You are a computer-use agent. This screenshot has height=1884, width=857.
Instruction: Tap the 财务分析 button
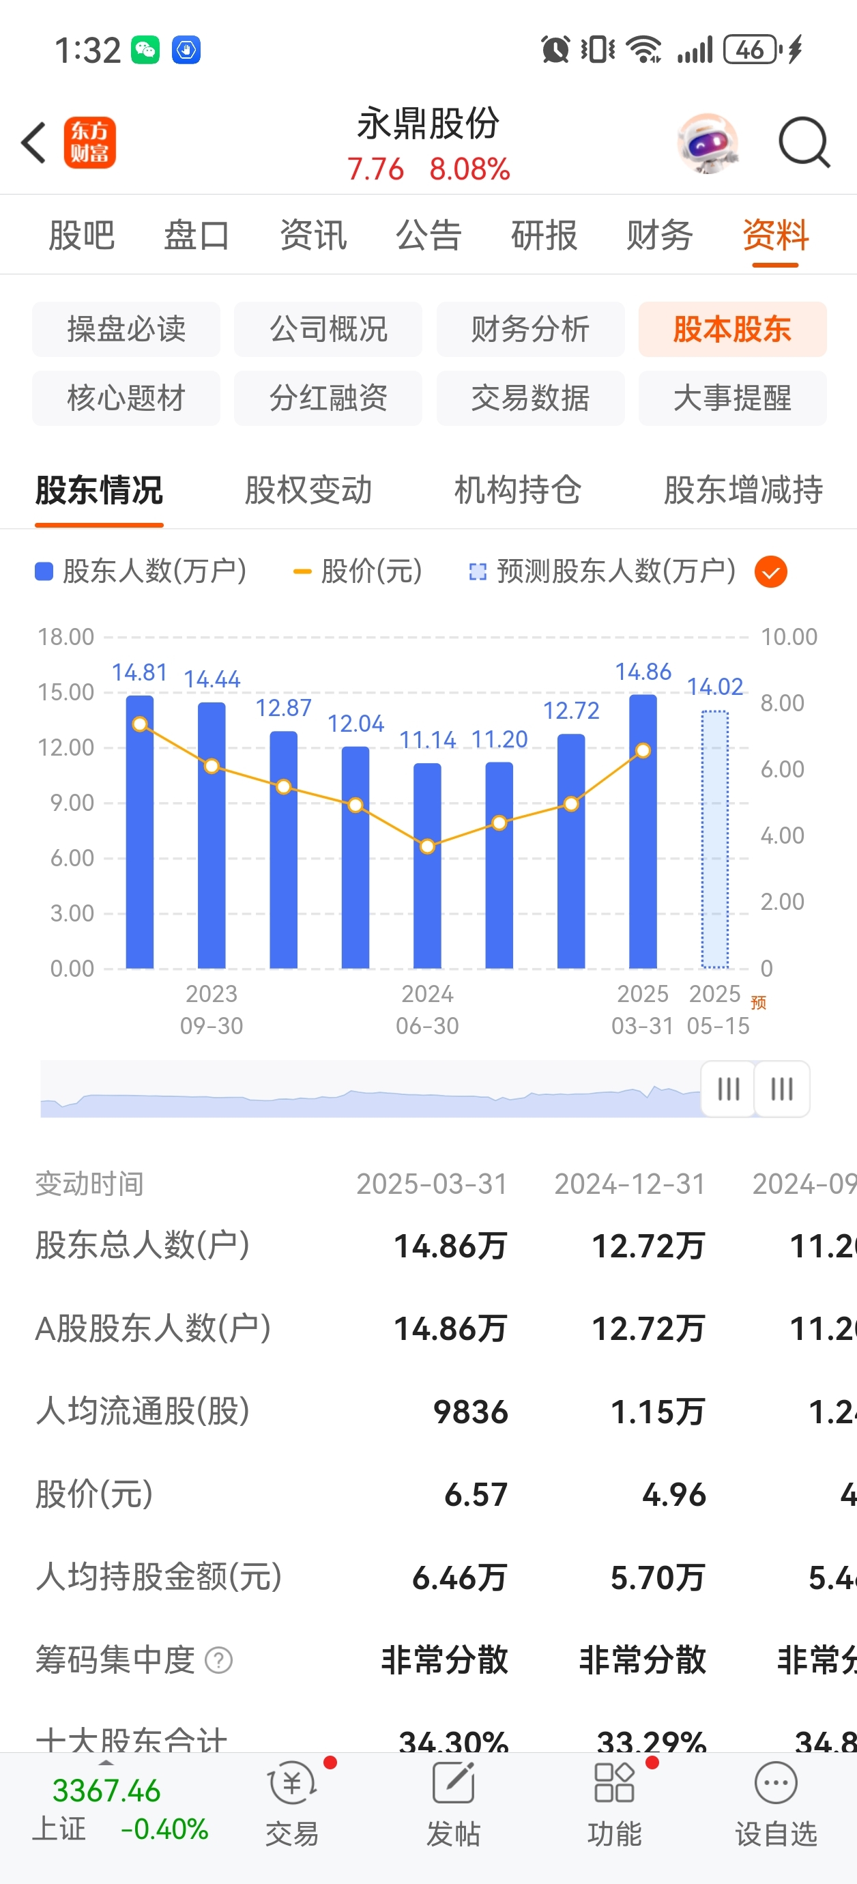point(530,329)
